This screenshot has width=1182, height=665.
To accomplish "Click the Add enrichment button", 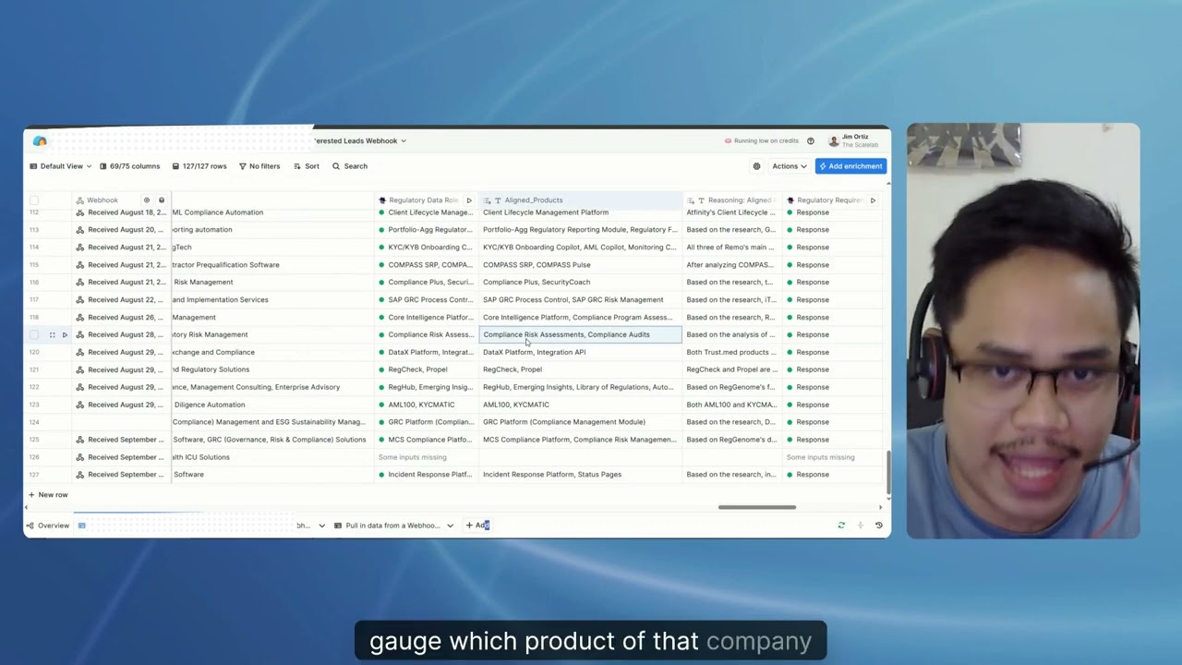I will (x=851, y=166).
